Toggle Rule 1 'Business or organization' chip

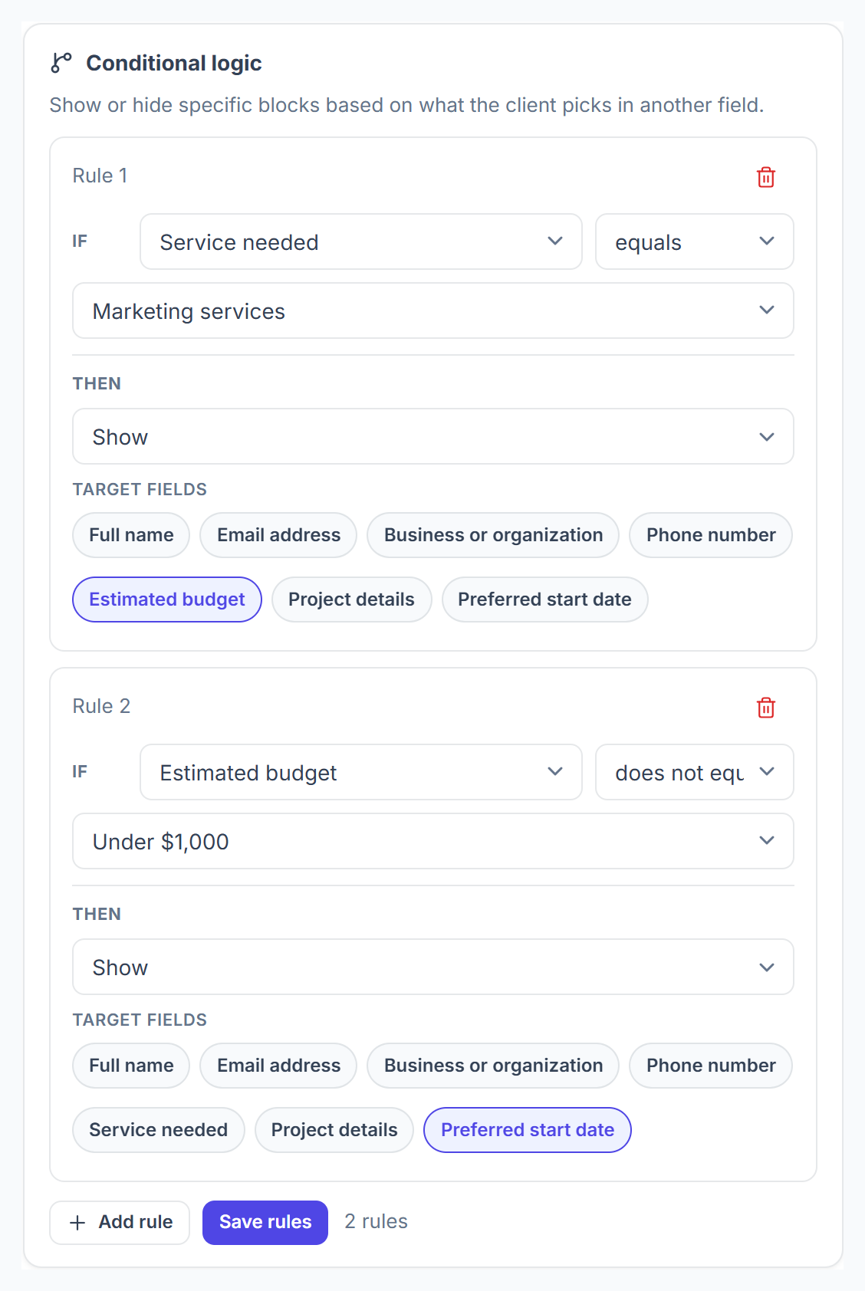coord(493,535)
